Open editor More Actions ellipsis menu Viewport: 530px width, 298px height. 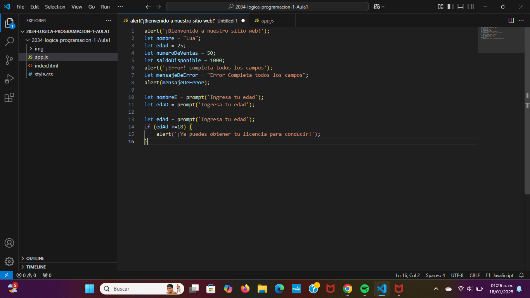pyautogui.click(x=521, y=20)
